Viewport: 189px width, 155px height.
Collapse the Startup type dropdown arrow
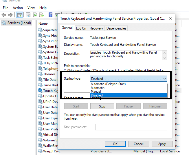point(164,79)
